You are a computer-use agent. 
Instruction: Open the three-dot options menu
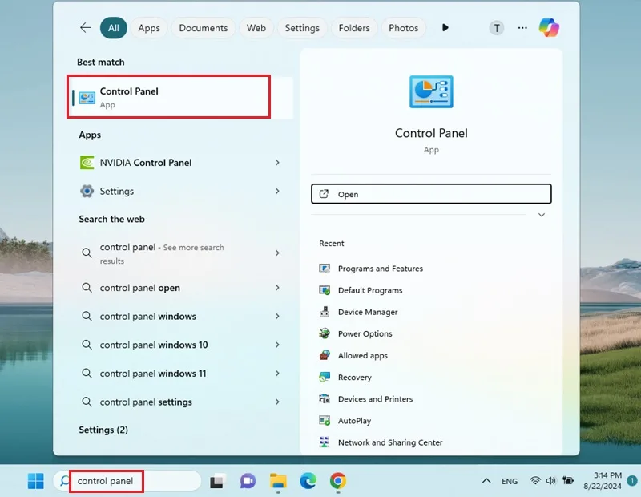(x=522, y=28)
